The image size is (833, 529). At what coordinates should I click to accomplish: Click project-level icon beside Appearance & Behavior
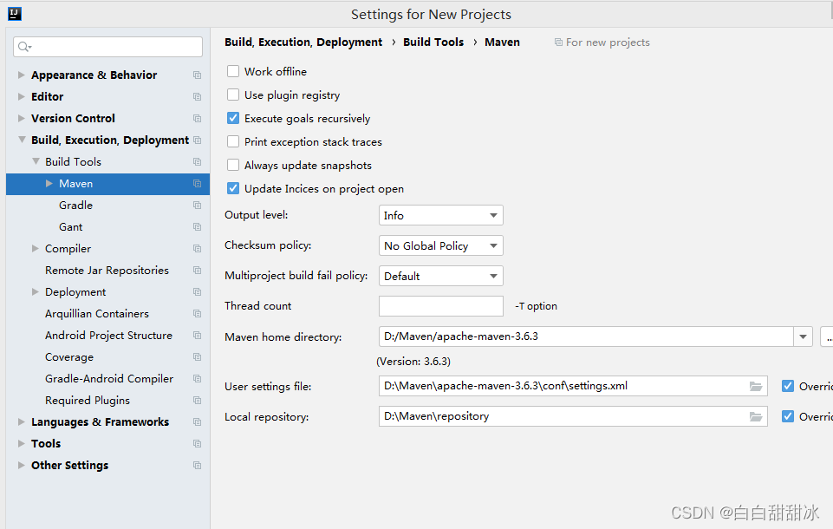pos(197,75)
